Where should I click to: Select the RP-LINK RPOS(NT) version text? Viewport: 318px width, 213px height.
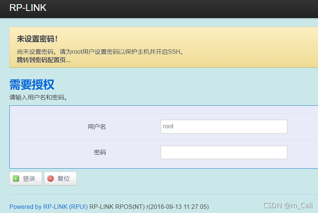pyautogui.click(x=149, y=207)
